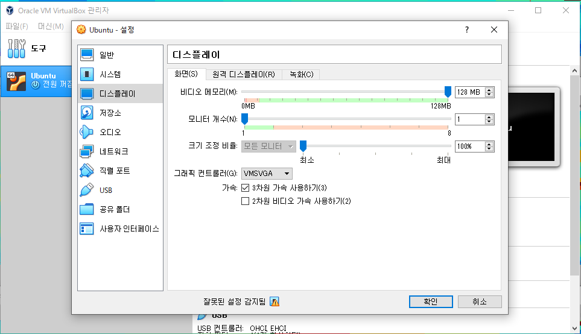Decrease video memory with down spinner arrow
This screenshot has width=581, height=334.
tap(489, 95)
